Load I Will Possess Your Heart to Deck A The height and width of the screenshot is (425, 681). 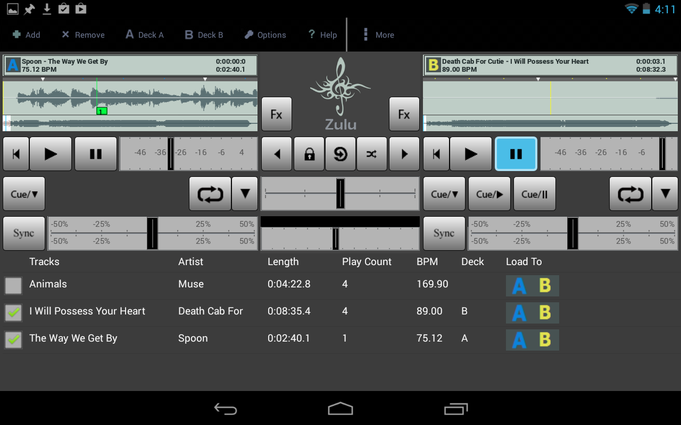point(519,313)
